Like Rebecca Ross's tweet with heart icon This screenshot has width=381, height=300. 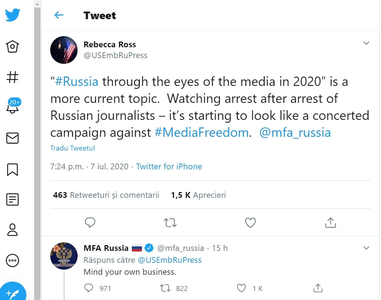[250, 222]
